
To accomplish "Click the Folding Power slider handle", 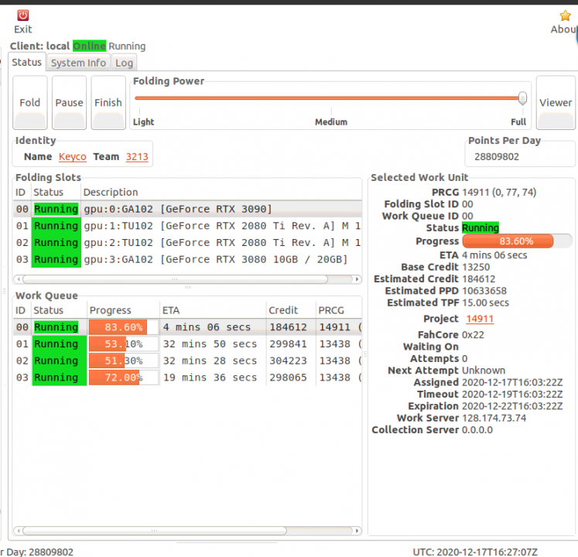I will [522, 98].
